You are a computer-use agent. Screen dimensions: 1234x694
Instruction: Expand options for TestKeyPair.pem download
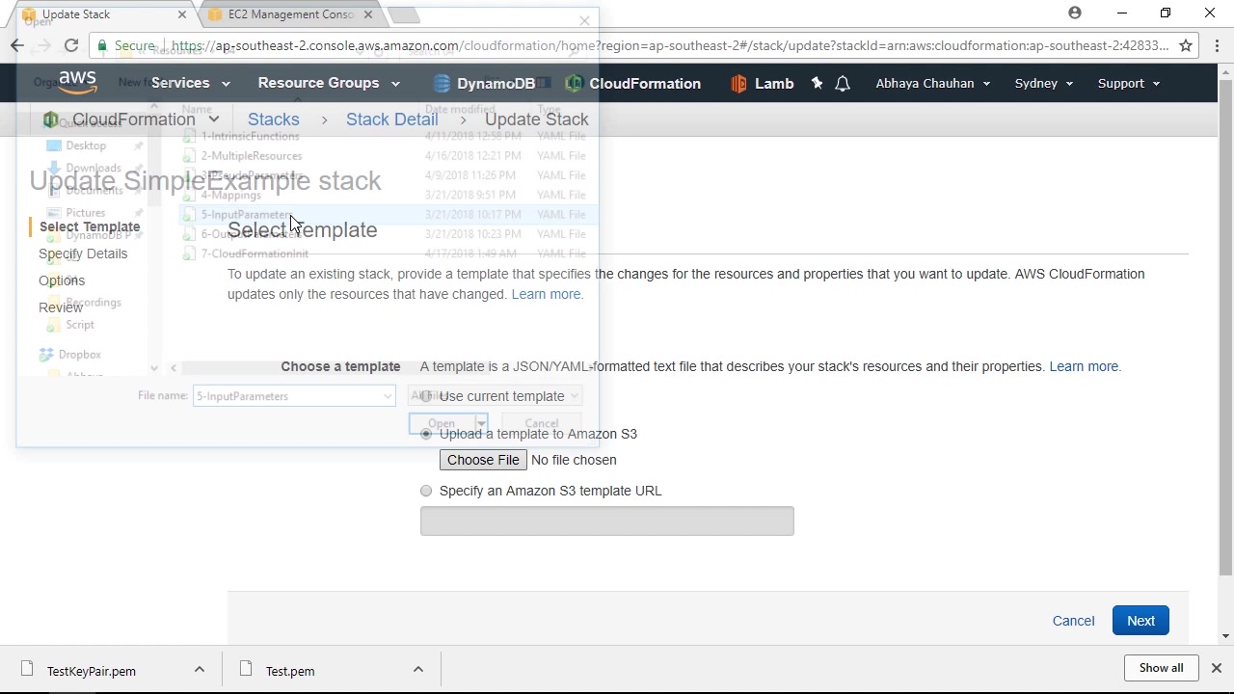[x=200, y=670]
